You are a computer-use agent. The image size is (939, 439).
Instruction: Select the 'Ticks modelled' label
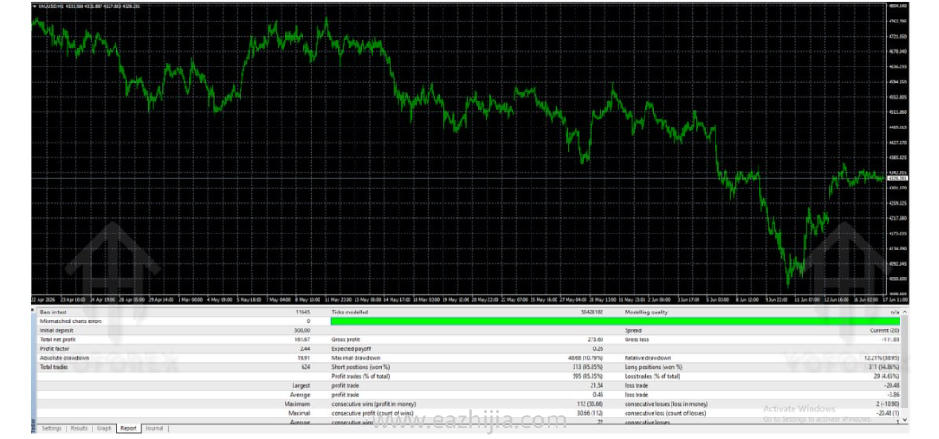click(350, 312)
